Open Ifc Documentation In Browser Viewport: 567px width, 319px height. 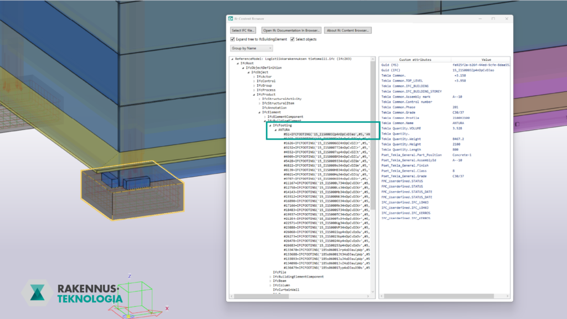pyautogui.click(x=291, y=30)
